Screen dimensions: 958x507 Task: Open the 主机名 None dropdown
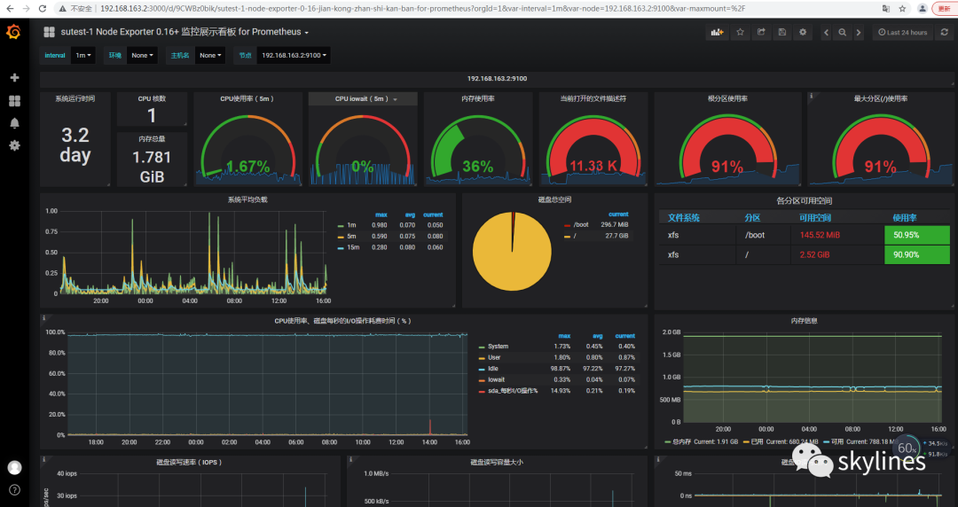(212, 55)
